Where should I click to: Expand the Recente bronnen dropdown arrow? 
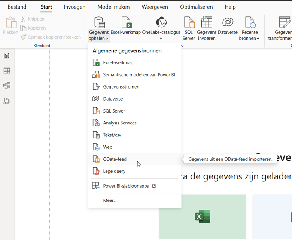click(258, 39)
